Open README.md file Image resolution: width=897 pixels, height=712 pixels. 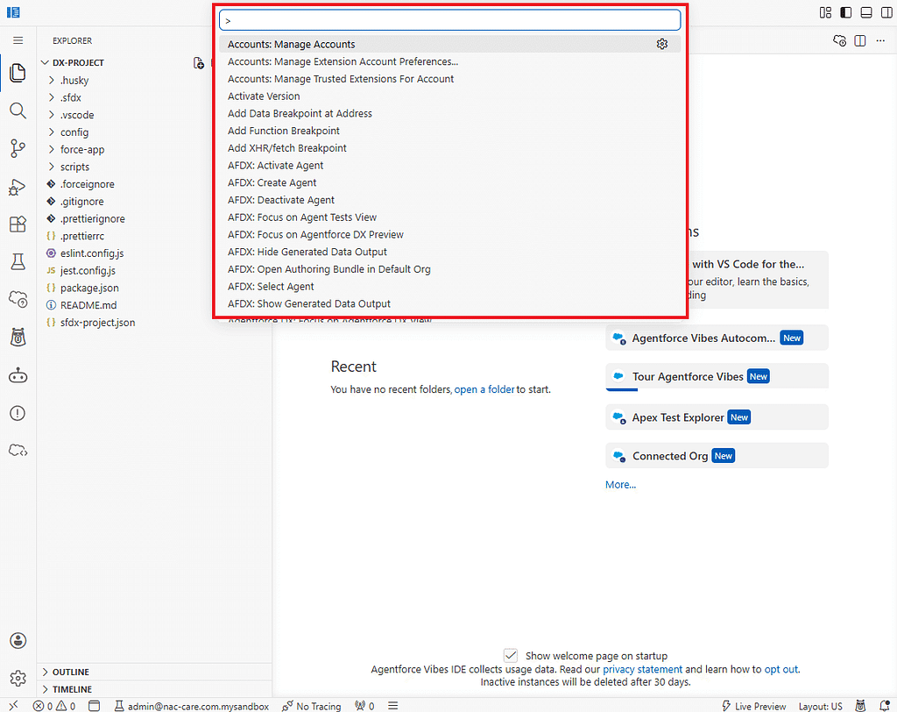click(x=88, y=305)
